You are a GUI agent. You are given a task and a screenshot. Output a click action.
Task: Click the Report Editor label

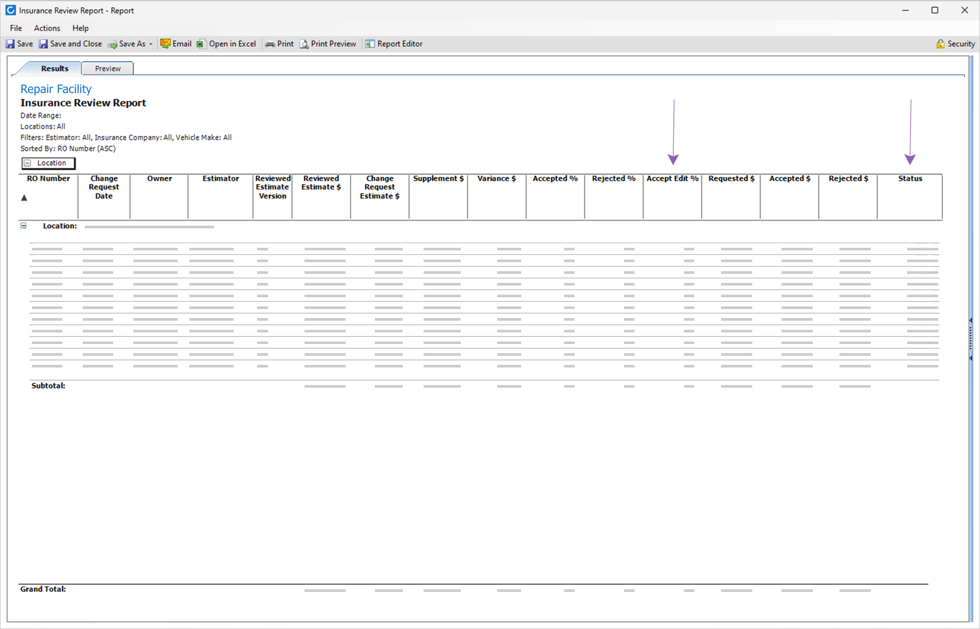tap(400, 44)
